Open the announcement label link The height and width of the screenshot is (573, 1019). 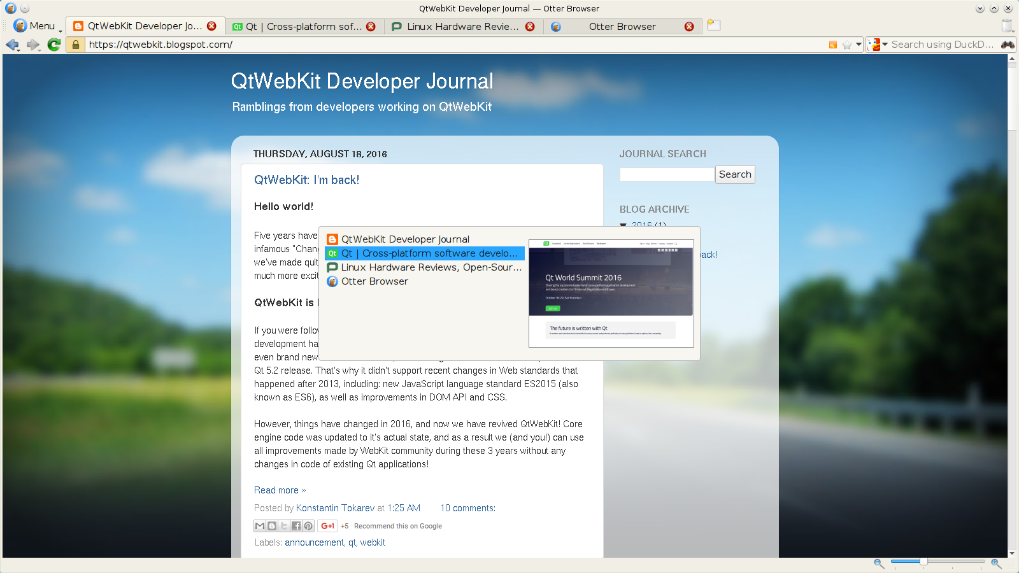314,542
